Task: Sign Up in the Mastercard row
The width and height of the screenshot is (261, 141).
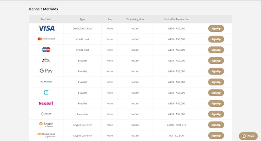Action: coord(216,39)
